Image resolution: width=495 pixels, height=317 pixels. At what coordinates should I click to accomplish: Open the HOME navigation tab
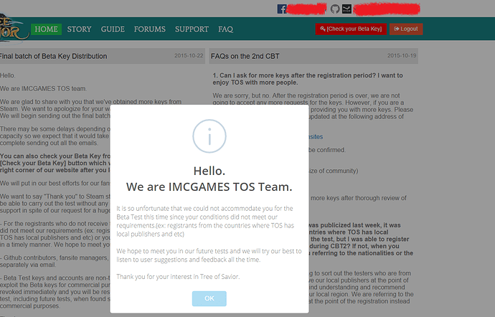point(46,29)
